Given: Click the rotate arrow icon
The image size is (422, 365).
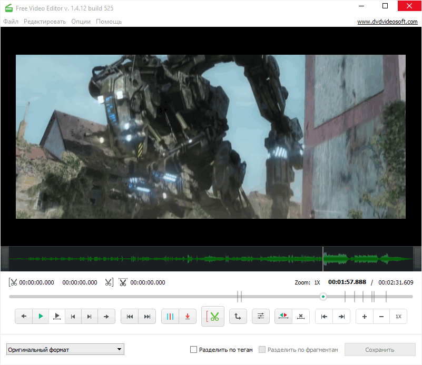Looking at the screenshot, I should [238, 317].
